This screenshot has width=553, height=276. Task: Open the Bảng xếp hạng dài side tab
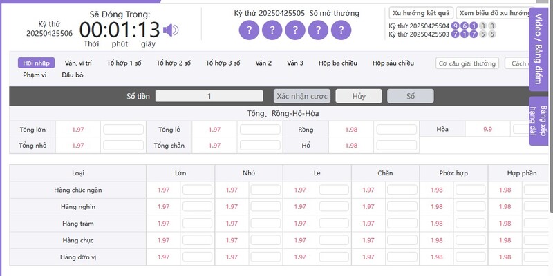540,121
